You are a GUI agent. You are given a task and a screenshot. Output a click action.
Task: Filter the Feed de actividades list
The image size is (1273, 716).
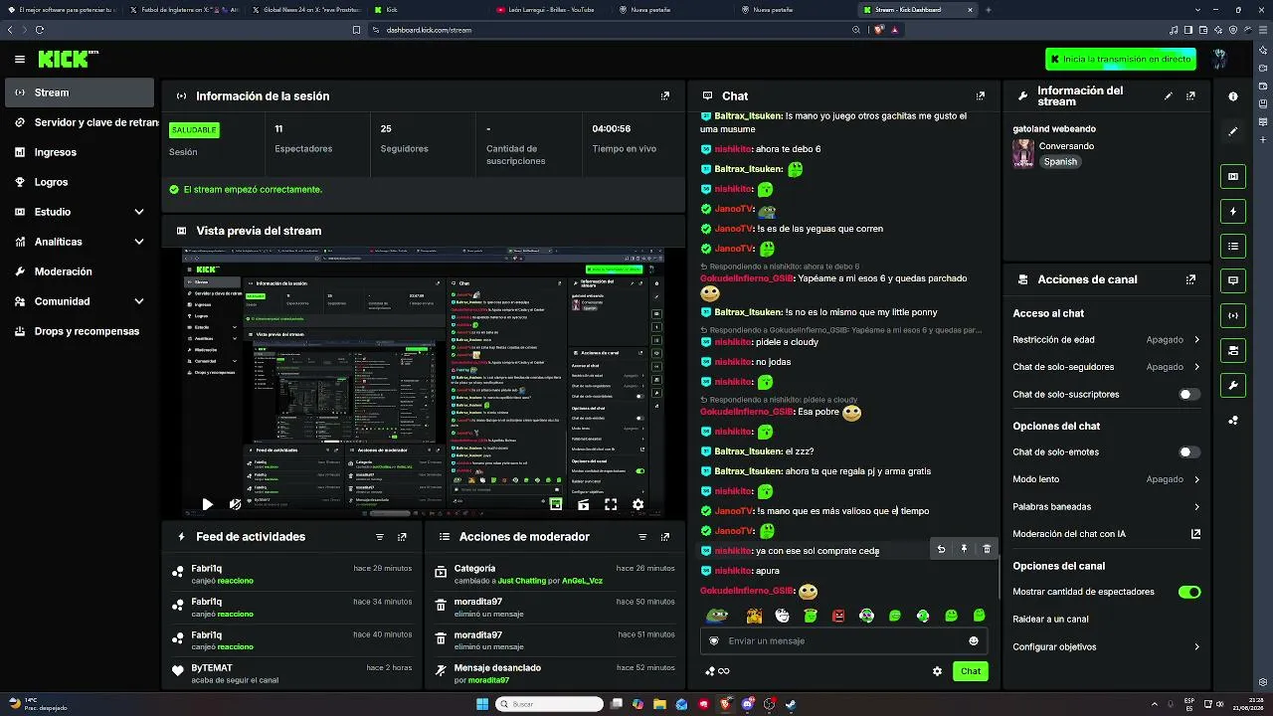click(x=380, y=537)
